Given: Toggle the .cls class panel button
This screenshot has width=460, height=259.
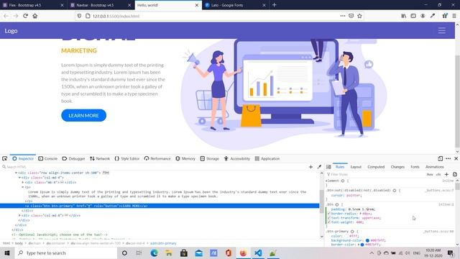Looking at the screenshot, I should pyautogui.click(x=438, y=174).
